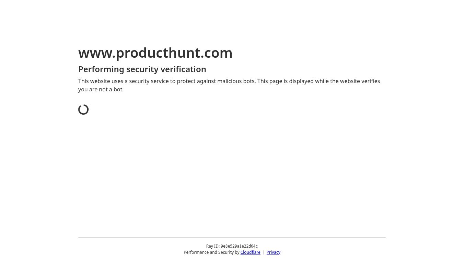464x261 pixels.
Task: Click the pipe separator between Cloudflare and Privacy
Action: (264, 252)
